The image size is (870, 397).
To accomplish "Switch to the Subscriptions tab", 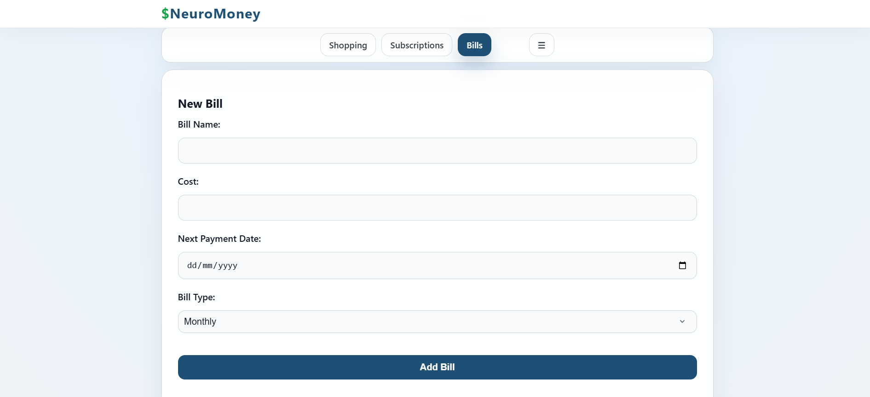I will 417,45.
